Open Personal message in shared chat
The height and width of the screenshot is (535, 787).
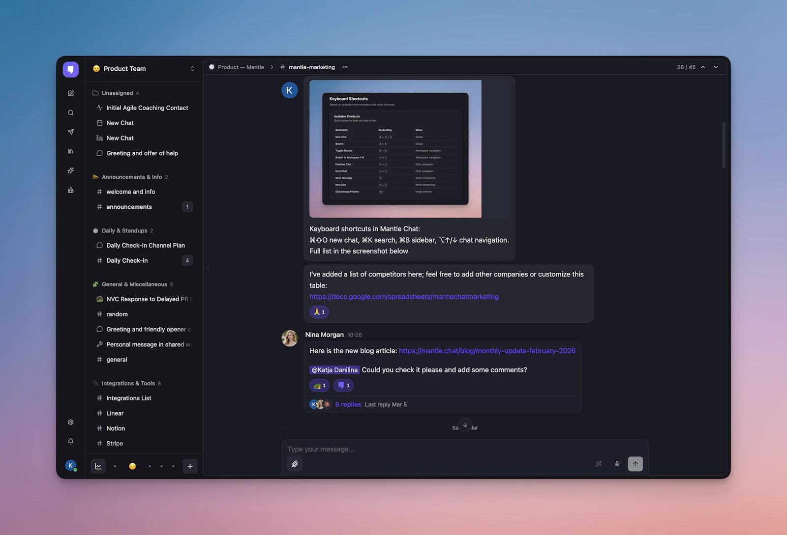coord(144,344)
